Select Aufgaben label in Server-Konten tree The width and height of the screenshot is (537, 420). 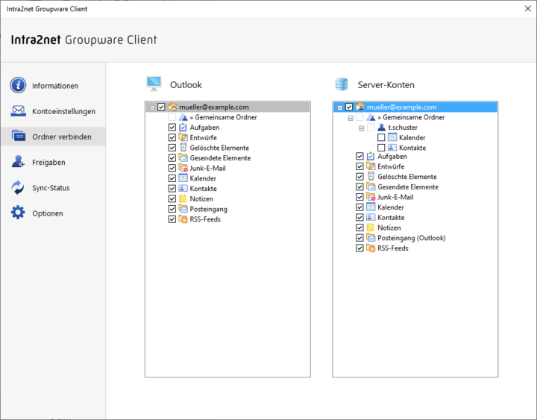[392, 156]
